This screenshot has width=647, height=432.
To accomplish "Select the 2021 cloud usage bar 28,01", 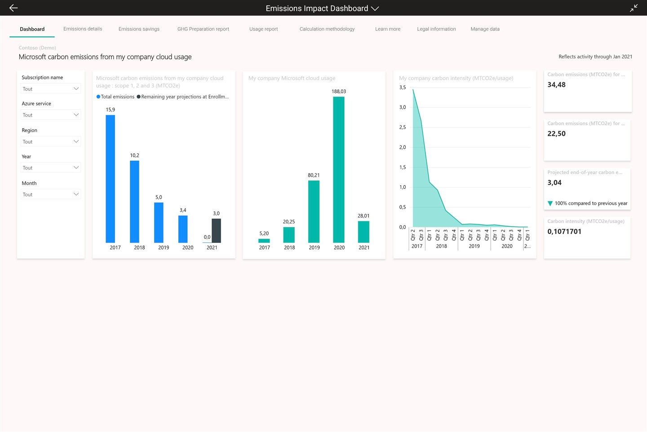I will click(x=363, y=232).
